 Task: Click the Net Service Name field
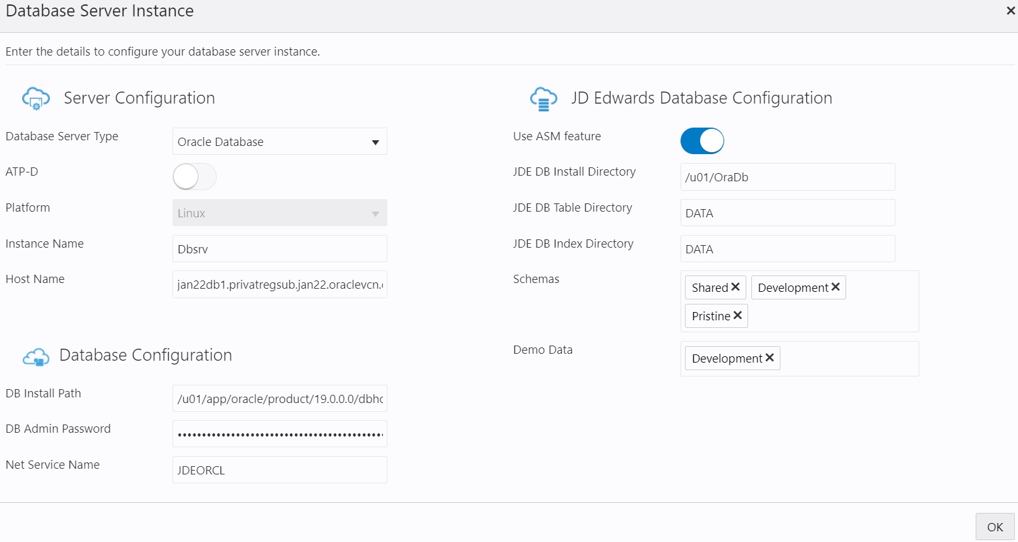click(x=279, y=470)
